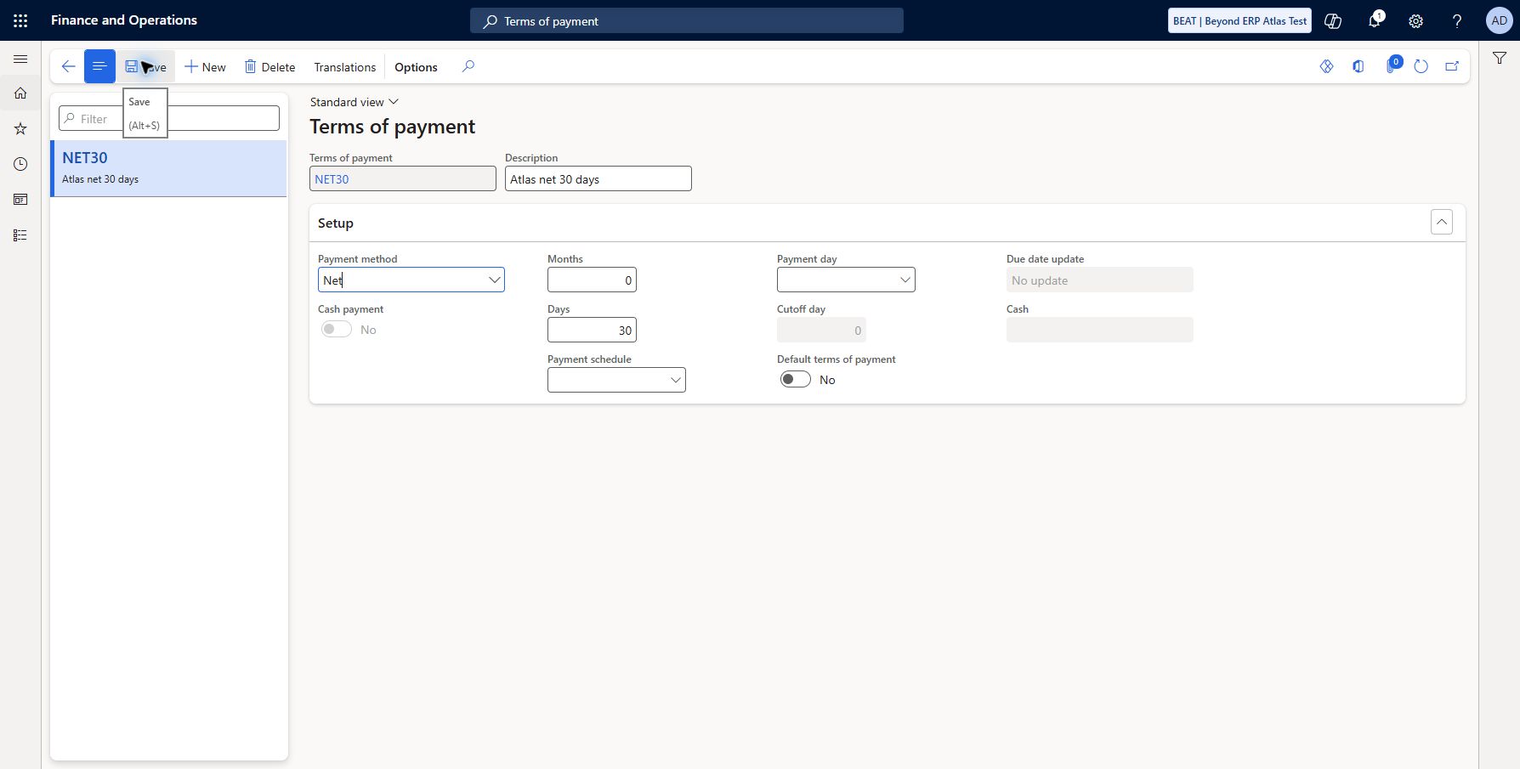Open Settings gear in header
This screenshot has width=1520, height=769.
coord(1415,20)
